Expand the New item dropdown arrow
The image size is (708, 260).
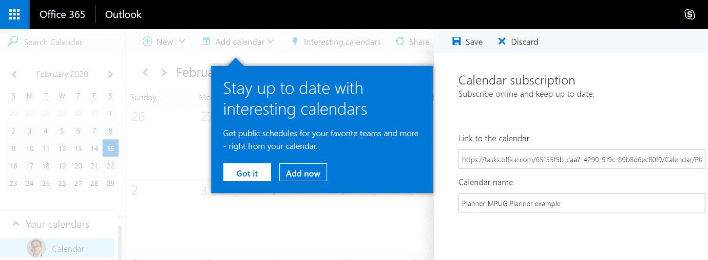pyautogui.click(x=182, y=41)
